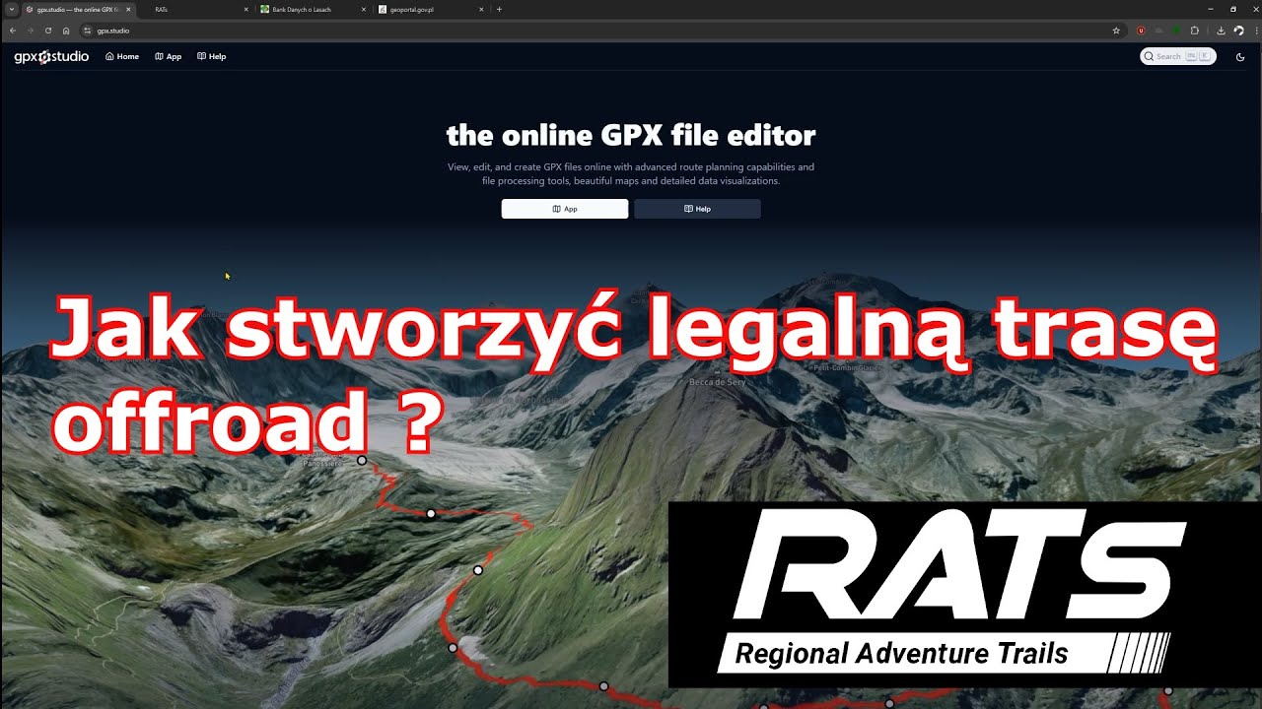Close the gpx.studio browser tab
The width and height of the screenshot is (1262, 709).
(128, 9)
